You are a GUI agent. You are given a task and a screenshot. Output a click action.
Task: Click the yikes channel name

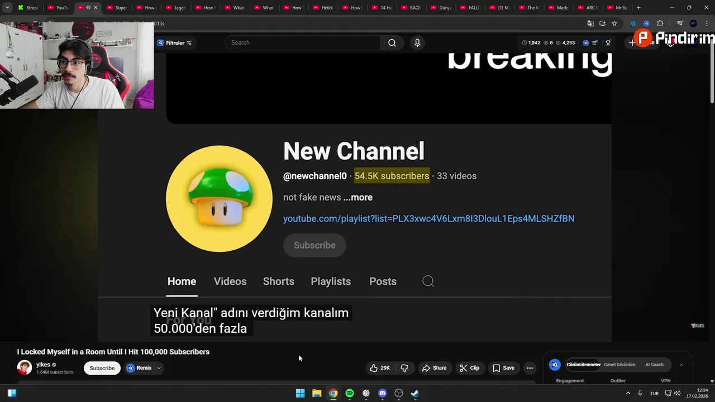coord(43,365)
